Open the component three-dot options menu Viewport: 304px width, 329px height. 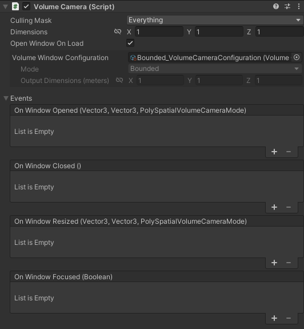click(299, 6)
